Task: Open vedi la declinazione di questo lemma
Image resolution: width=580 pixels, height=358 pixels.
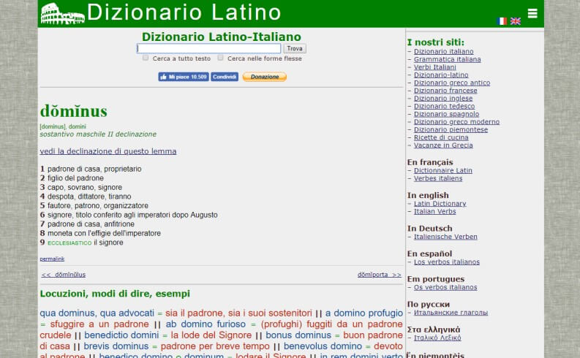Action: point(108,151)
